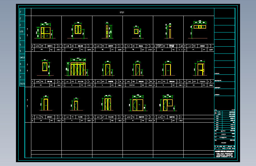Click the sheet title text in header row
This screenshot has height=166, width=256.
[122, 12]
